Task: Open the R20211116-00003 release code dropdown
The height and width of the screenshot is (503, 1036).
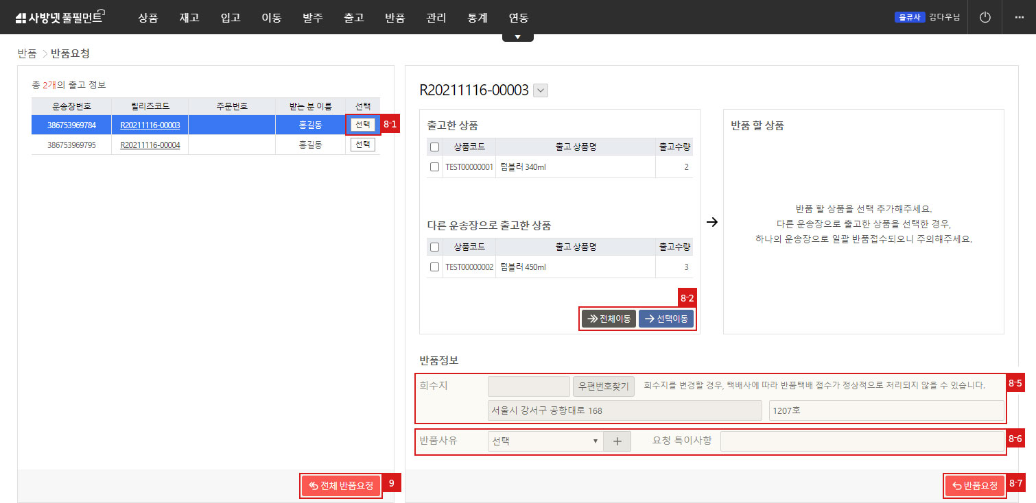Action: tap(541, 90)
